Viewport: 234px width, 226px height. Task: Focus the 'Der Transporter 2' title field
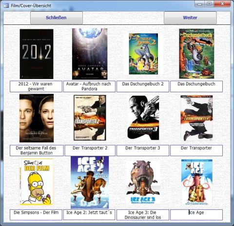pos(90,150)
